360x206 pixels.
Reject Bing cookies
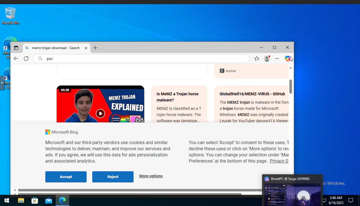pos(113,177)
